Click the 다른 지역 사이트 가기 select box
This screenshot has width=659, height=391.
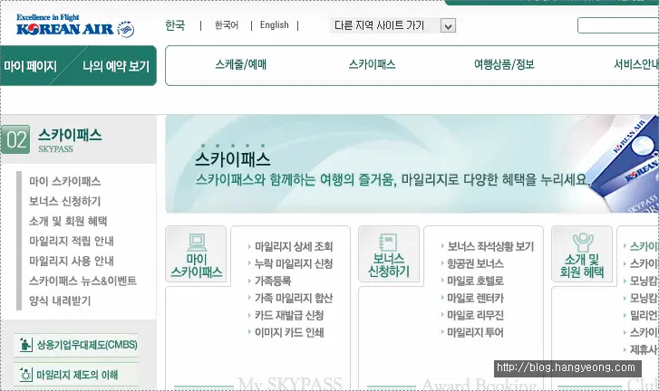pos(393,25)
